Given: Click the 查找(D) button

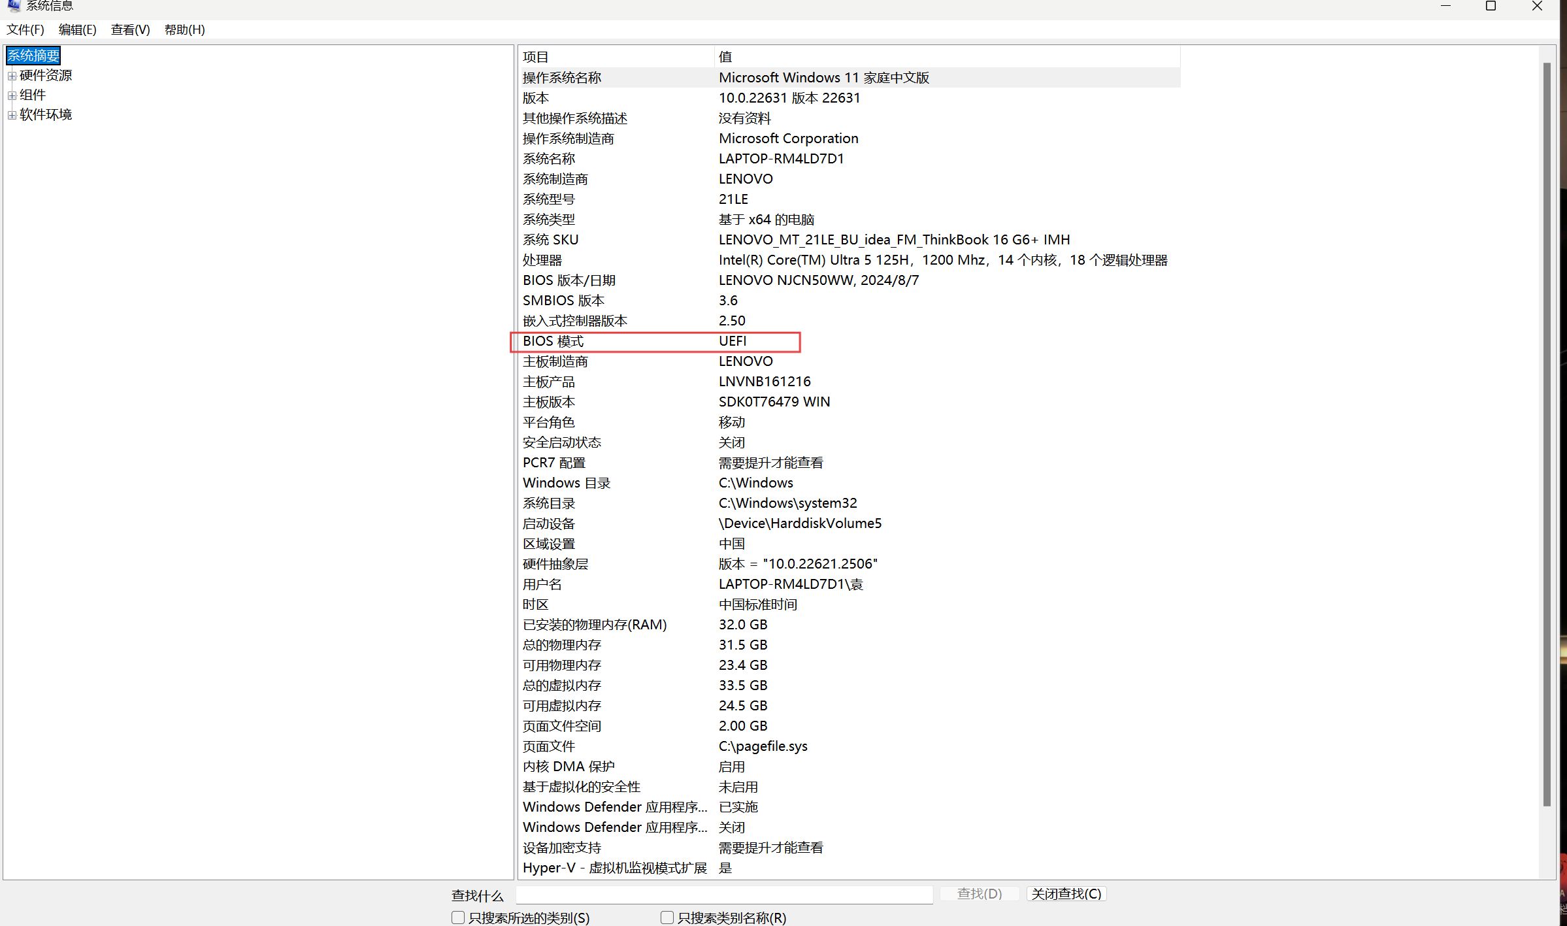Looking at the screenshot, I should click(x=979, y=893).
